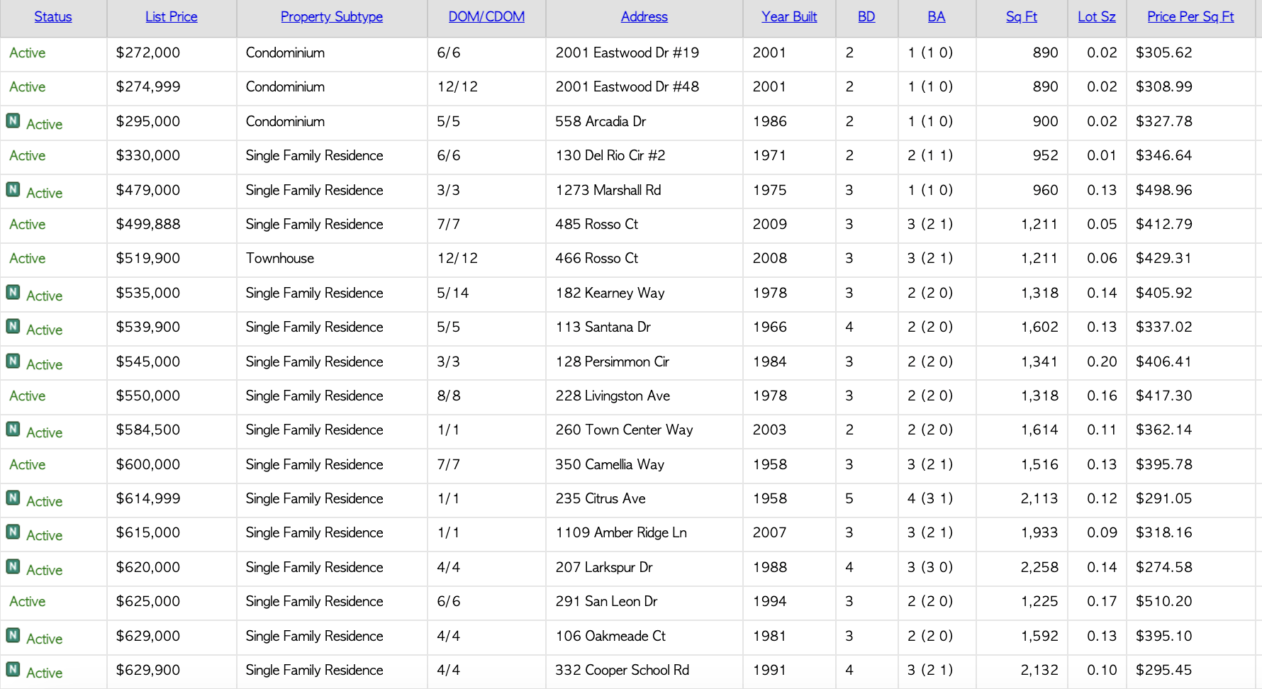This screenshot has height=689, width=1262.
Task: Click the N badge on 235 Citrus Ave row
Action: click(13, 498)
